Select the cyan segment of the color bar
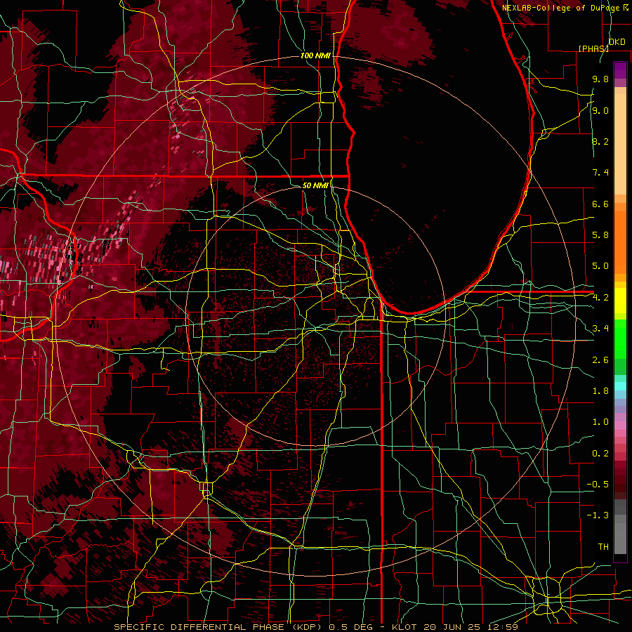This screenshot has height=632, width=632. [x=620, y=386]
